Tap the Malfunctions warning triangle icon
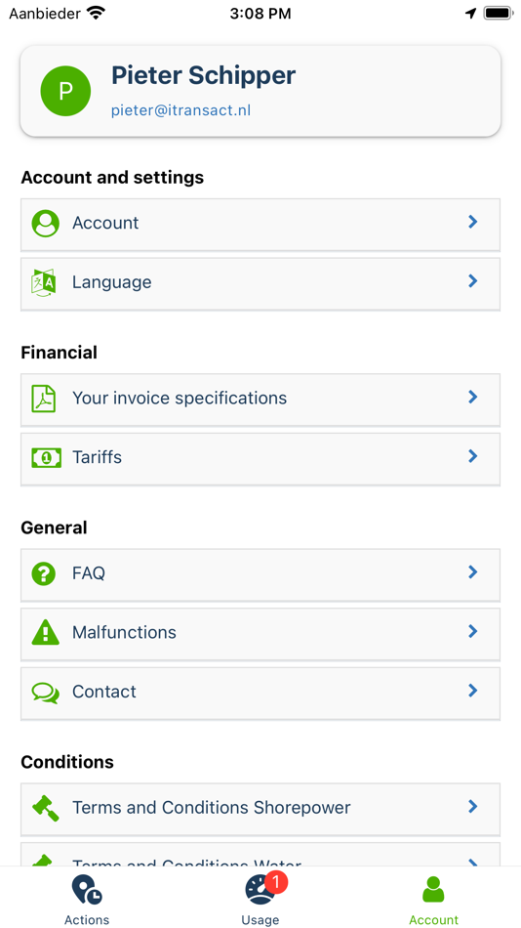 46,633
